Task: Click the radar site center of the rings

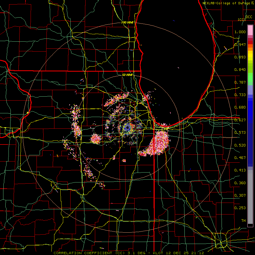Action: pos(127,128)
